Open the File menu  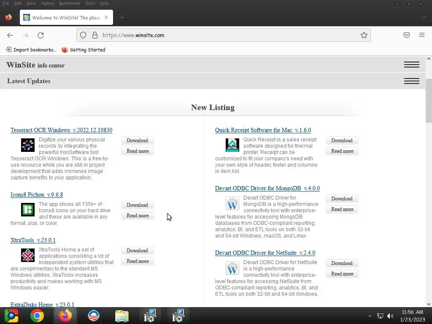point(6,3)
